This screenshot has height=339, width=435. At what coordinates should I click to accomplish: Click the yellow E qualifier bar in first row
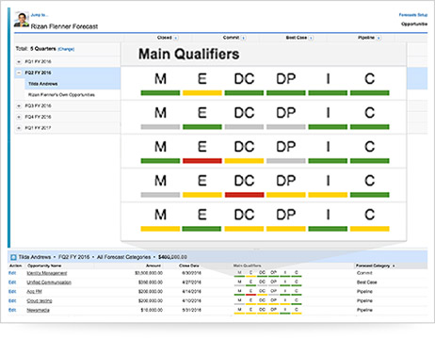(202, 93)
